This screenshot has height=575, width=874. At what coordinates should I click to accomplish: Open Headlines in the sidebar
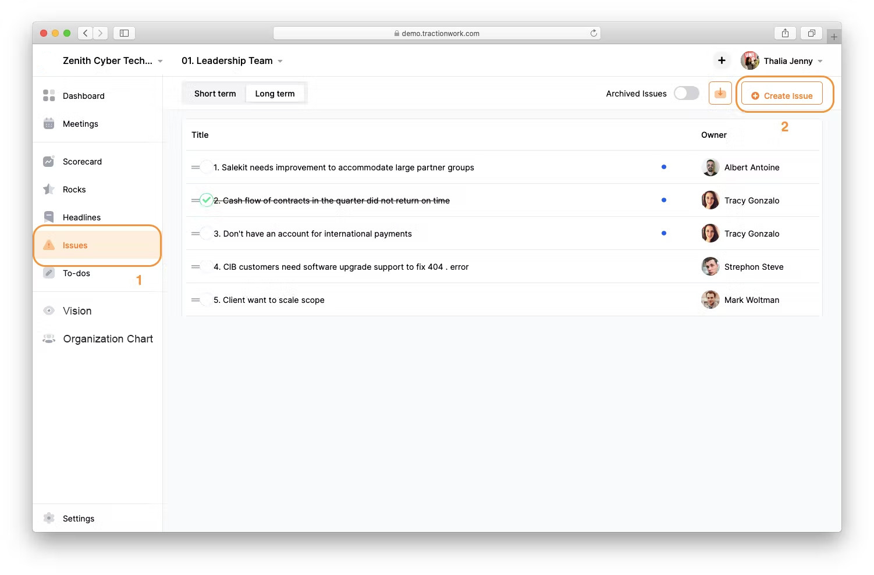(x=81, y=217)
